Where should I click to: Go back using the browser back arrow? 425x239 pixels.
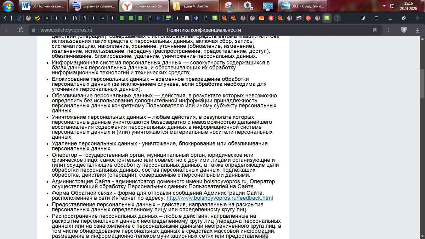7,30
